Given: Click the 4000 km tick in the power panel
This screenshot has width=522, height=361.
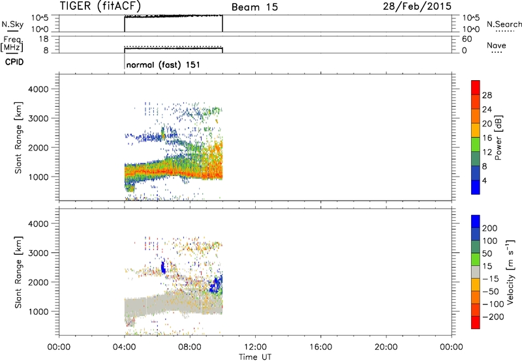Looking at the screenshot, I should tap(38, 89).
